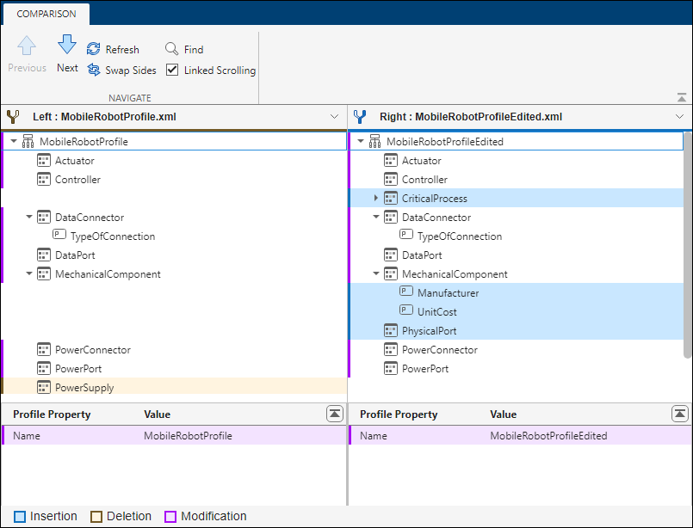
Task: Click the Next button
Action: 66,54
